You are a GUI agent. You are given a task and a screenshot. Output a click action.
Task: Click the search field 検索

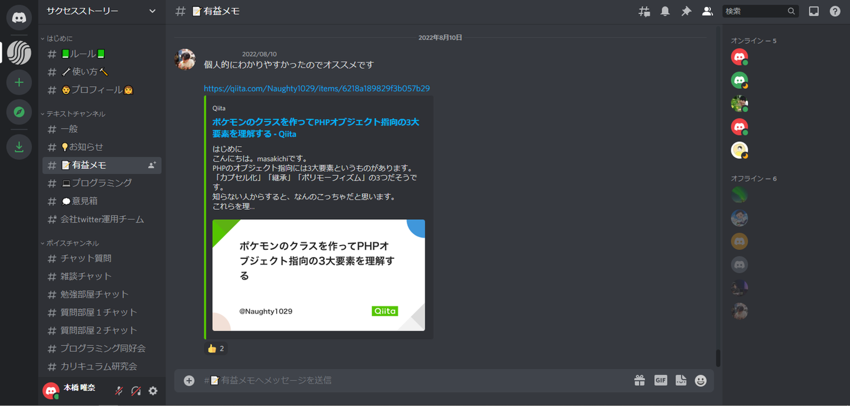pos(760,11)
